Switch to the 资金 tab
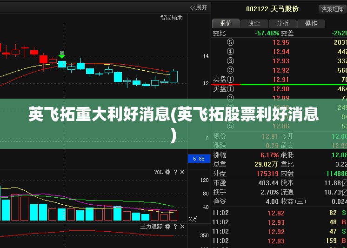 point(254,23)
